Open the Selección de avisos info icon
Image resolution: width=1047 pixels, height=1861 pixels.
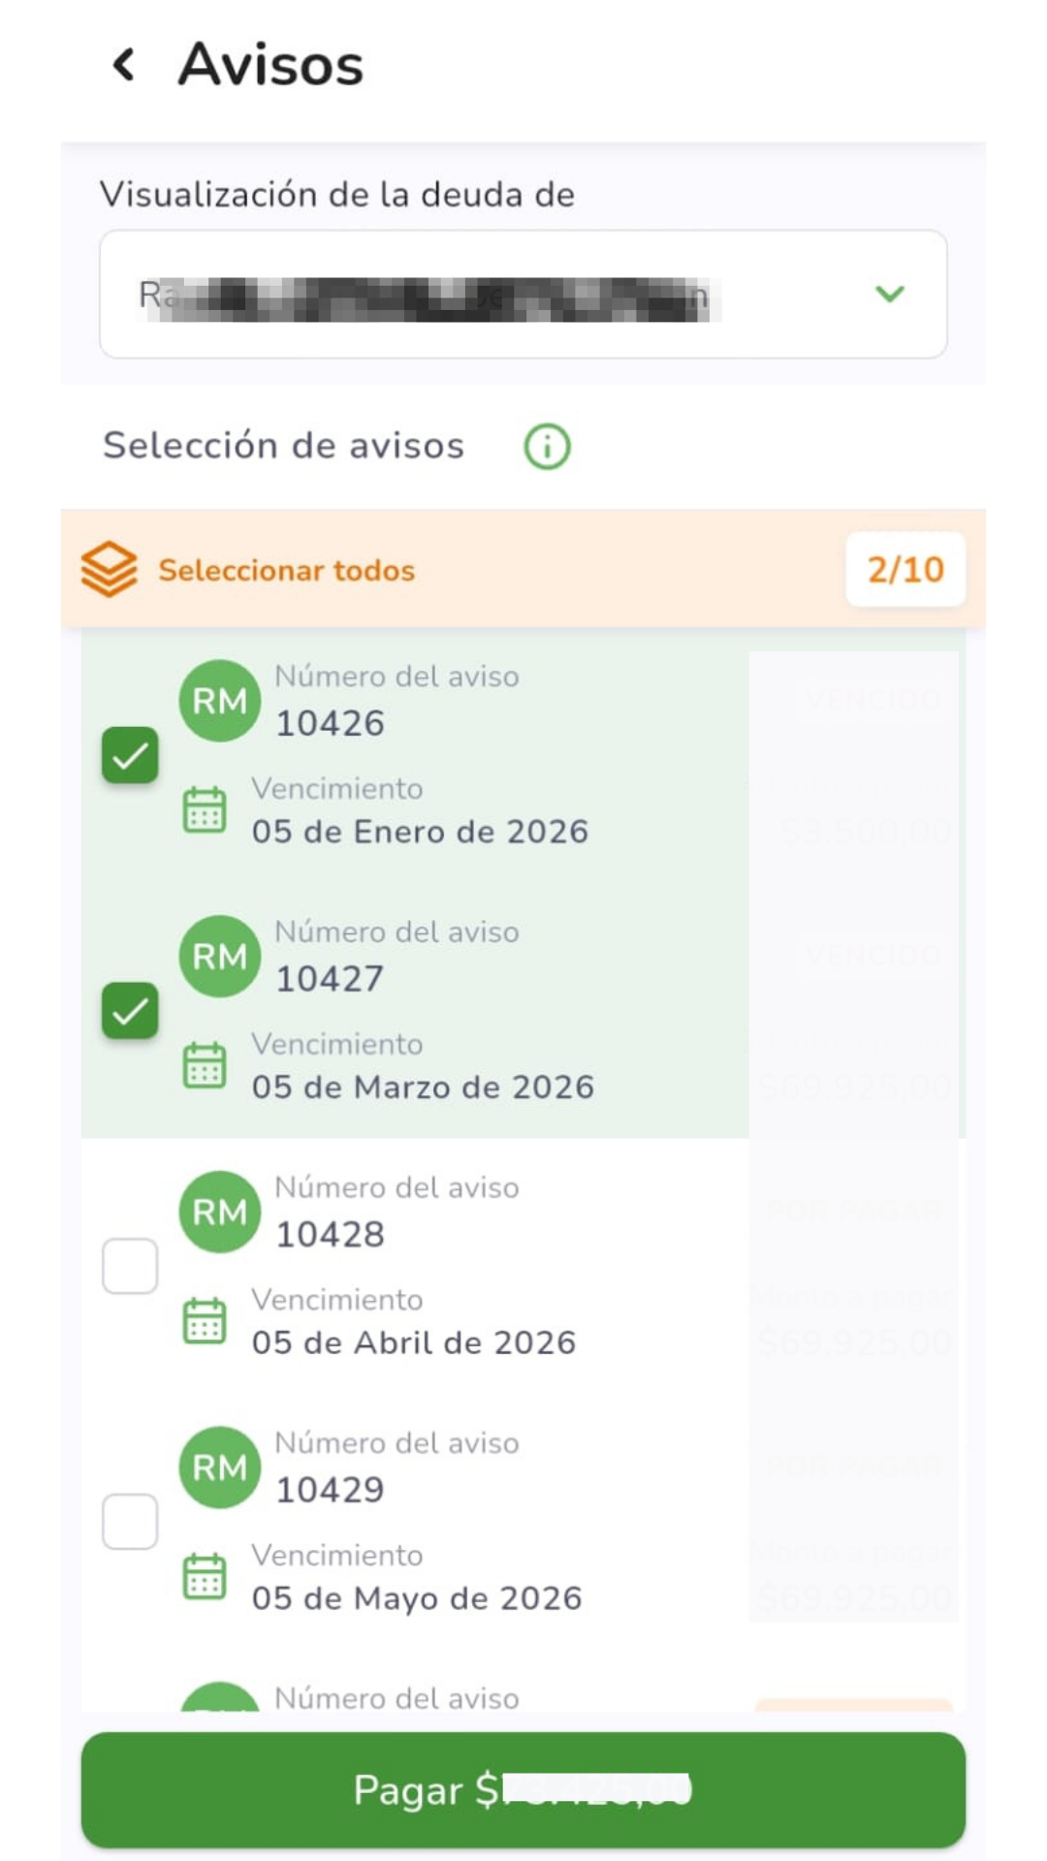coord(547,447)
